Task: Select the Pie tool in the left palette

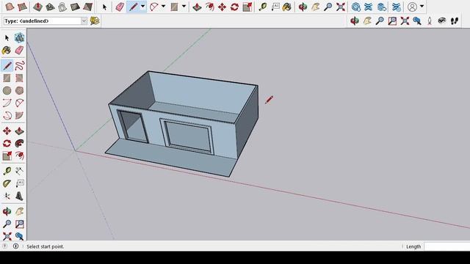Action: (19, 116)
